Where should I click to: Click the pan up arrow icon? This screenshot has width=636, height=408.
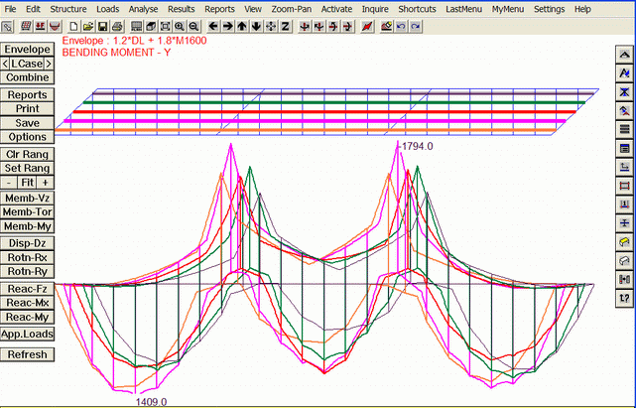click(x=242, y=27)
